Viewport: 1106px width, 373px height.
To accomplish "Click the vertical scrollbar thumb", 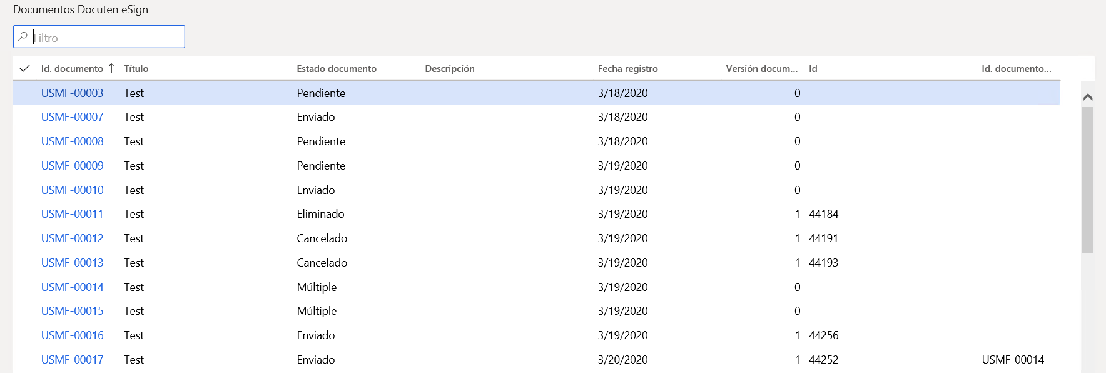I will pyautogui.click(x=1088, y=180).
